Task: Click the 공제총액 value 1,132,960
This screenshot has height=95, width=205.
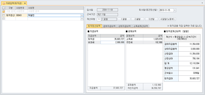Action: pos(153,85)
